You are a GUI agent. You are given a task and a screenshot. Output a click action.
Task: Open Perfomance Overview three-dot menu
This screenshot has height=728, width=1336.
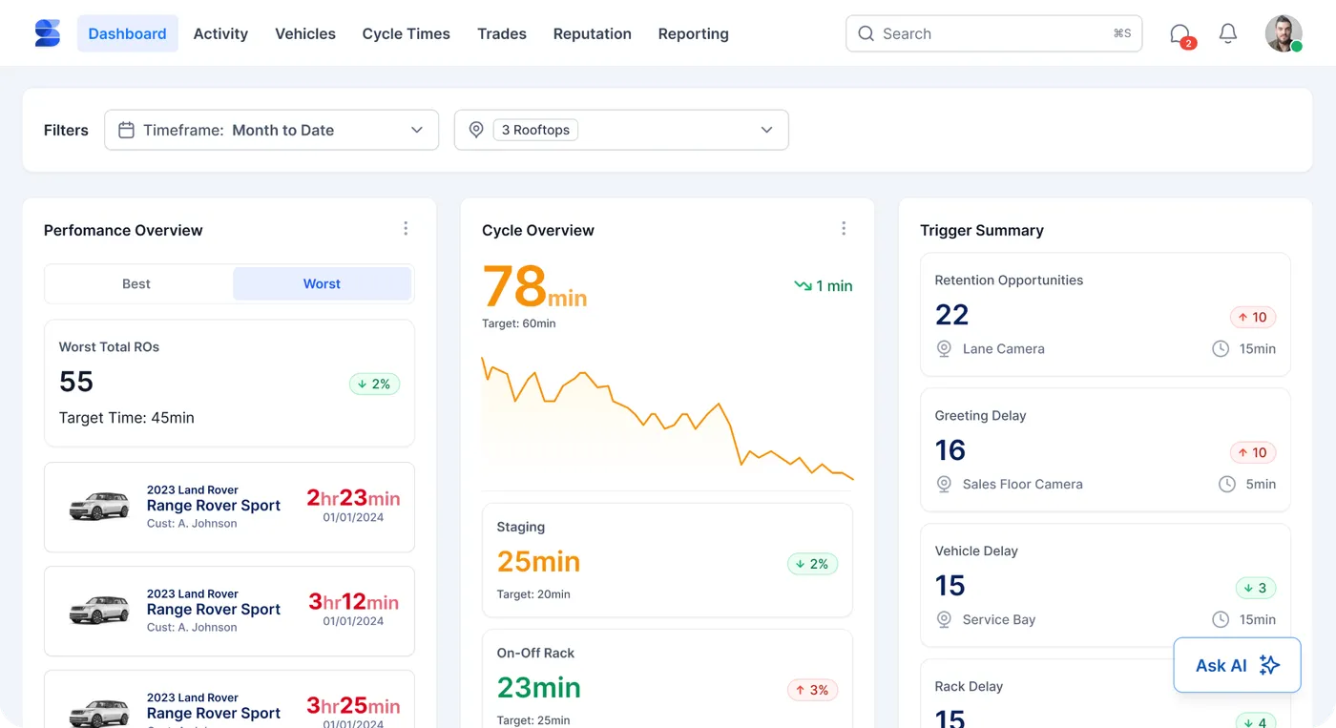click(406, 229)
